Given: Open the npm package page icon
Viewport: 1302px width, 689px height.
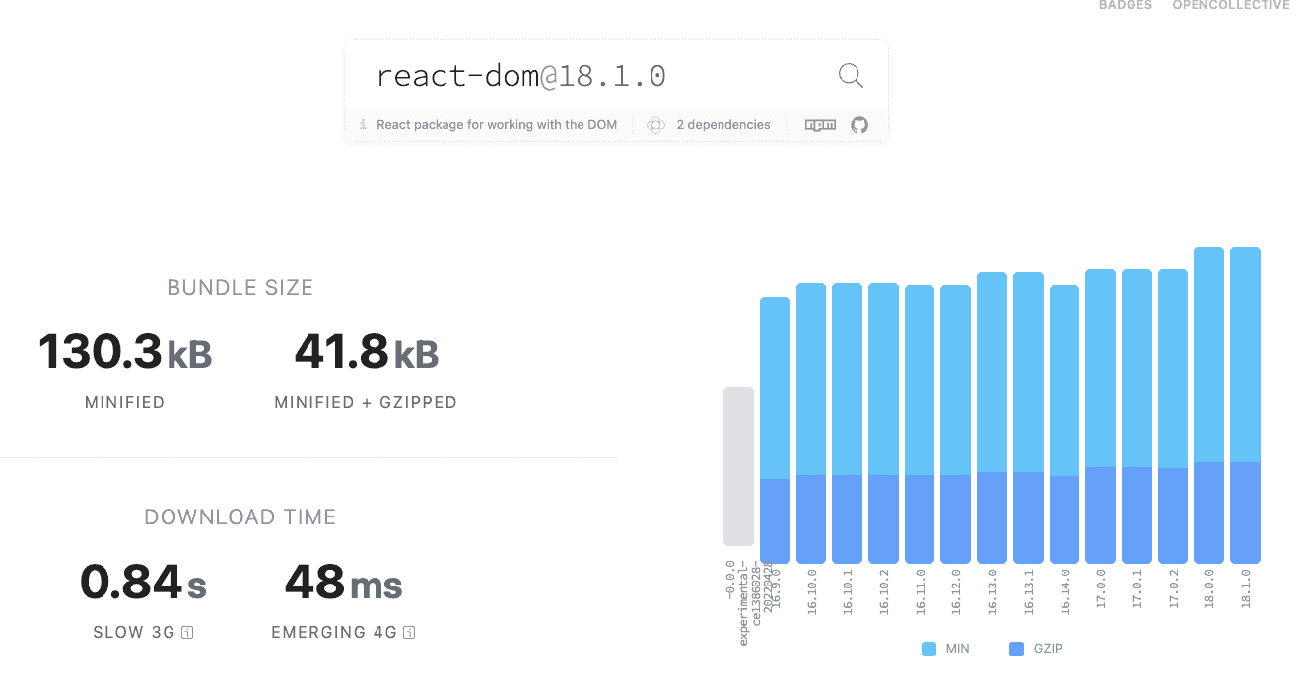Looking at the screenshot, I should pos(820,125).
